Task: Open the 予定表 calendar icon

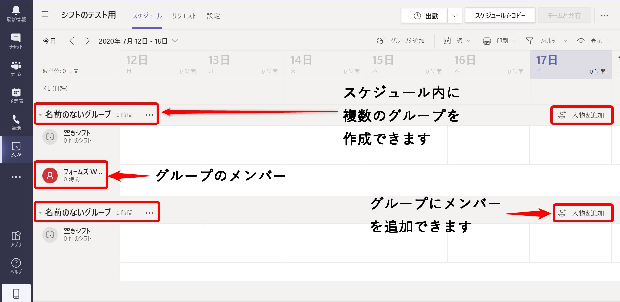Action: click(x=16, y=94)
